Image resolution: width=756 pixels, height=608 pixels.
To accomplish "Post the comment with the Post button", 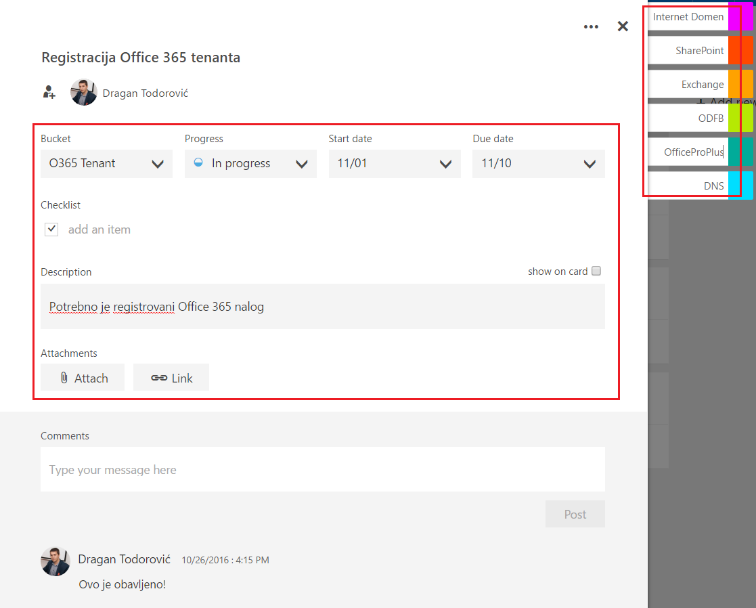I will (575, 514).
